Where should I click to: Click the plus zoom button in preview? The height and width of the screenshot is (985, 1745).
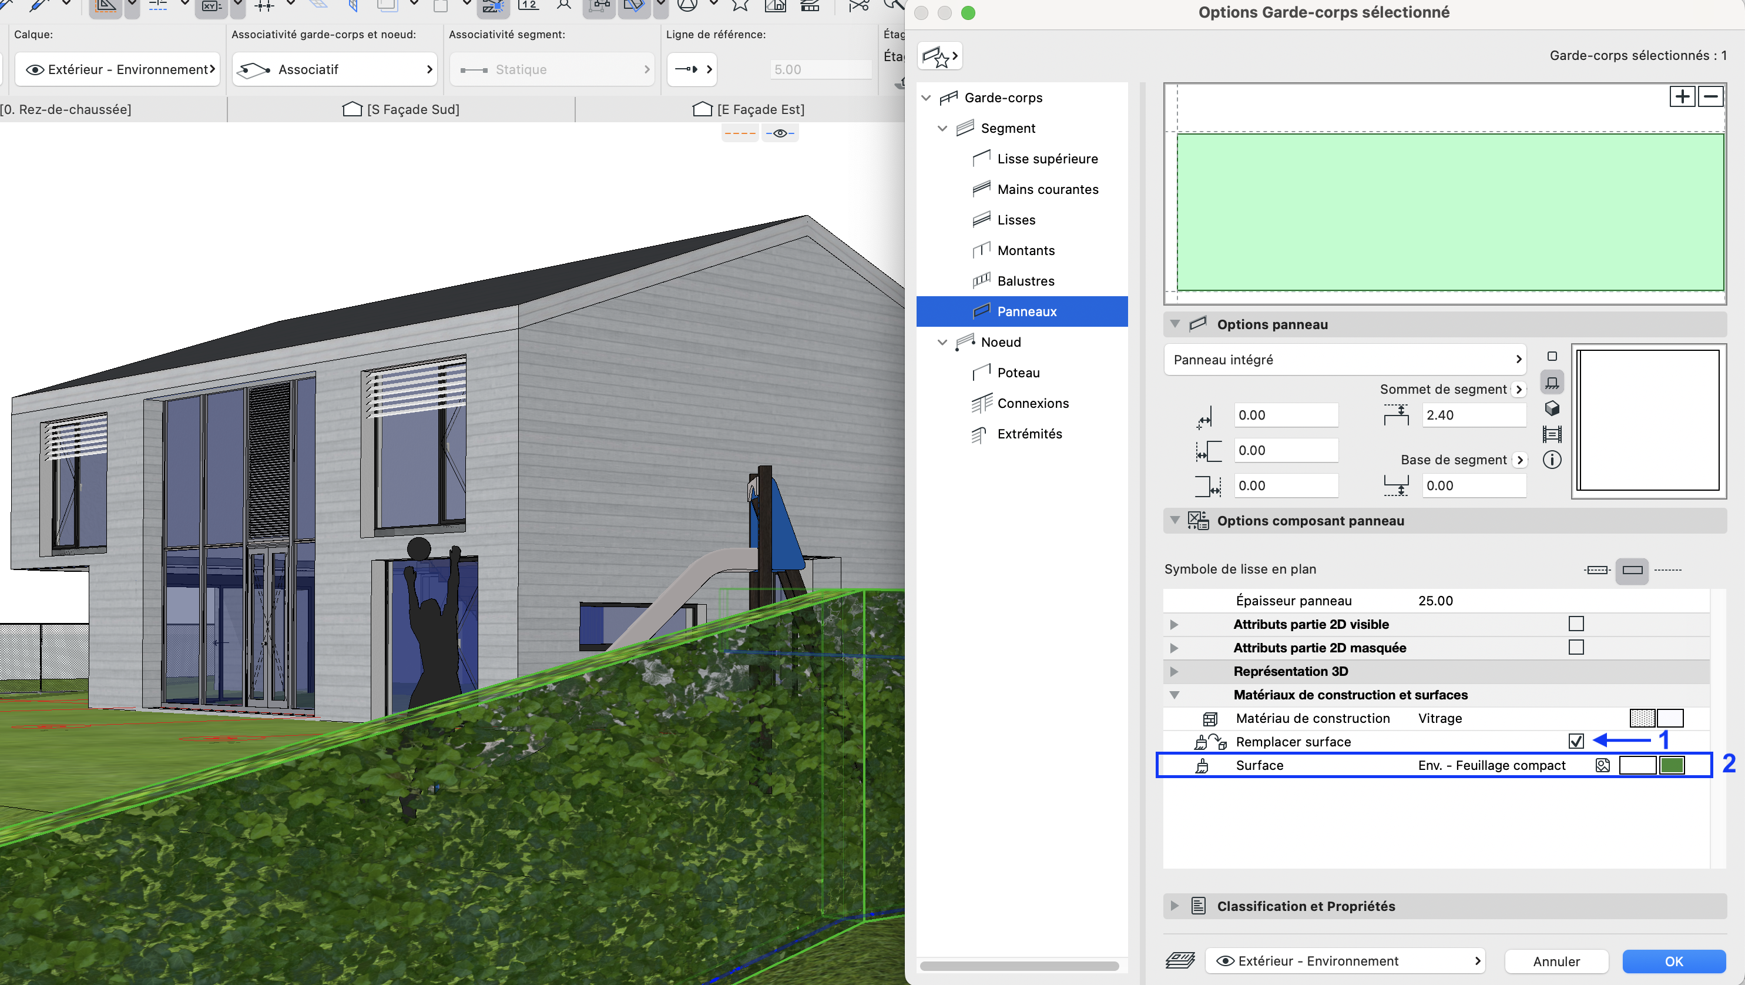coord(1682,97)
